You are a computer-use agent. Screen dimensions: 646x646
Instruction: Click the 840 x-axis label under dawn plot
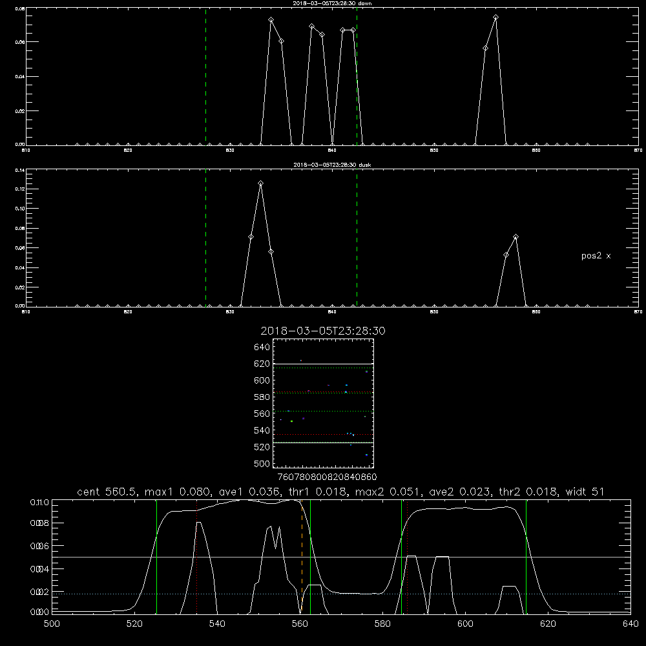pyautogui.click(x=332, y=151)
